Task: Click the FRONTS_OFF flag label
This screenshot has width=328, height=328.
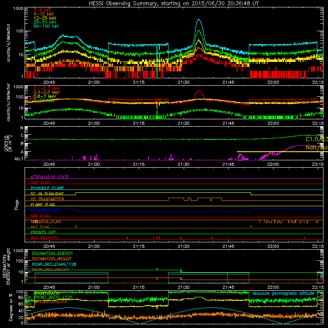Action: (x=43, y=232)
